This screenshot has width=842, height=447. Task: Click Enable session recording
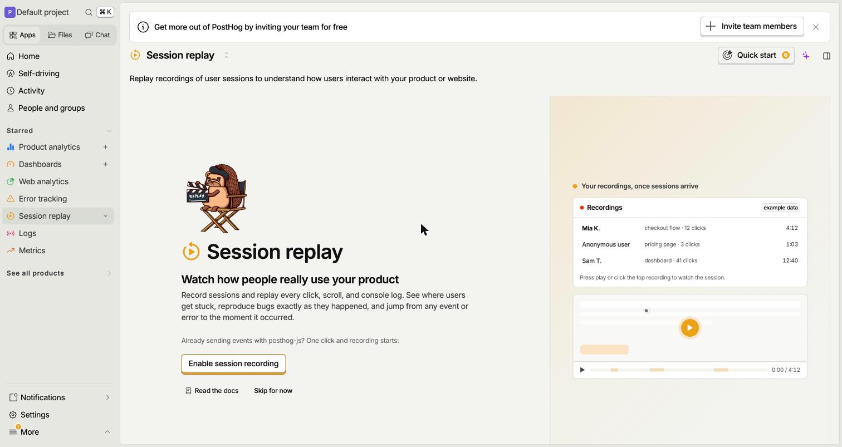(233, 364)
